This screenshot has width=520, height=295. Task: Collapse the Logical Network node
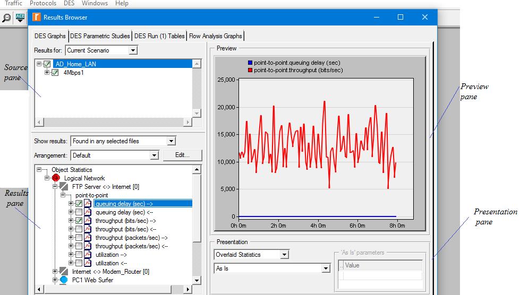click(47, 178)
